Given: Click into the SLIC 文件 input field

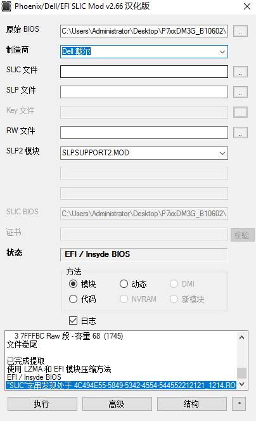Looking at the screenshot, I should [144, 72].
